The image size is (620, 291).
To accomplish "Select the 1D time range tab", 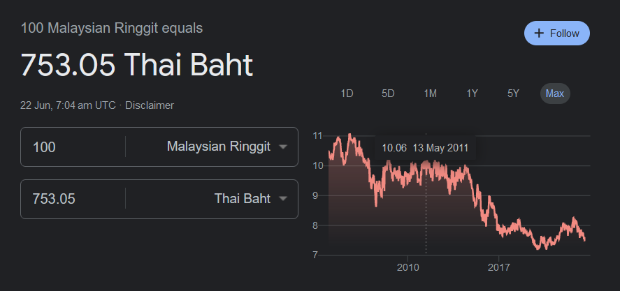I will pyautogui.click(x=347, y=94).
